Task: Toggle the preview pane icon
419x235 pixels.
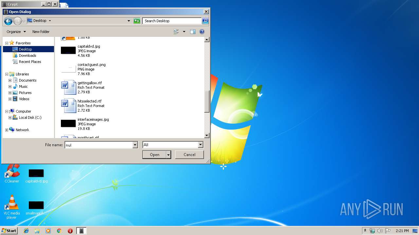Action: coord(193,32)
